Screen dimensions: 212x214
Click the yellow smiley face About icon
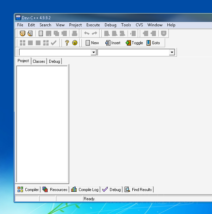point(75,43)
